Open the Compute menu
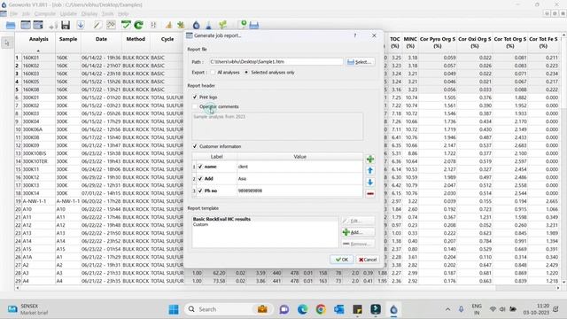Screen dimensions: 567x319 (45, 14)
